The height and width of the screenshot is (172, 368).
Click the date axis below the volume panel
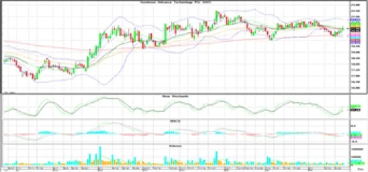tap(176, 169)
